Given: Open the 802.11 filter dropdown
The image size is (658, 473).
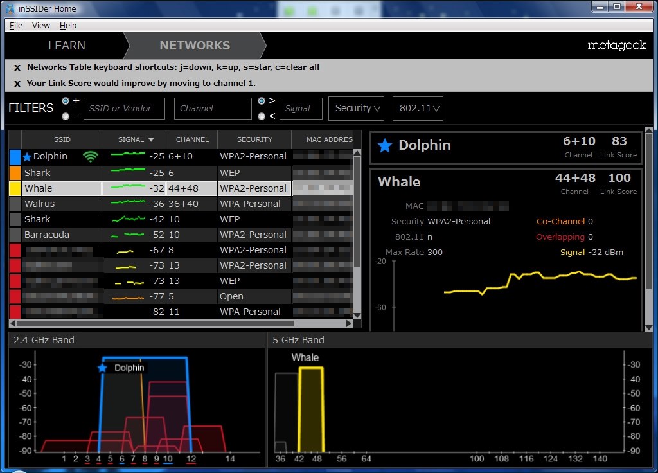Looking at the screenshot, I should pyautogui.click(x=418, y=109).
